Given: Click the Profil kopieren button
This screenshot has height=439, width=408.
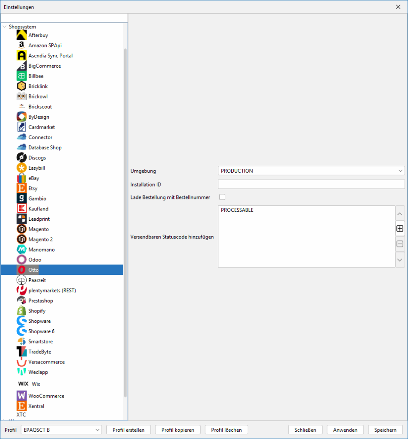Looking at the screenshot, I should (x=178, y=430).
